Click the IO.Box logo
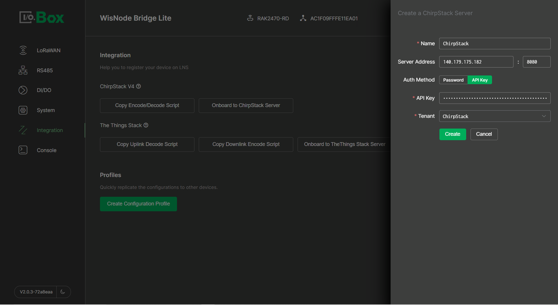This screenshot has width=558, height=305. 42,17
